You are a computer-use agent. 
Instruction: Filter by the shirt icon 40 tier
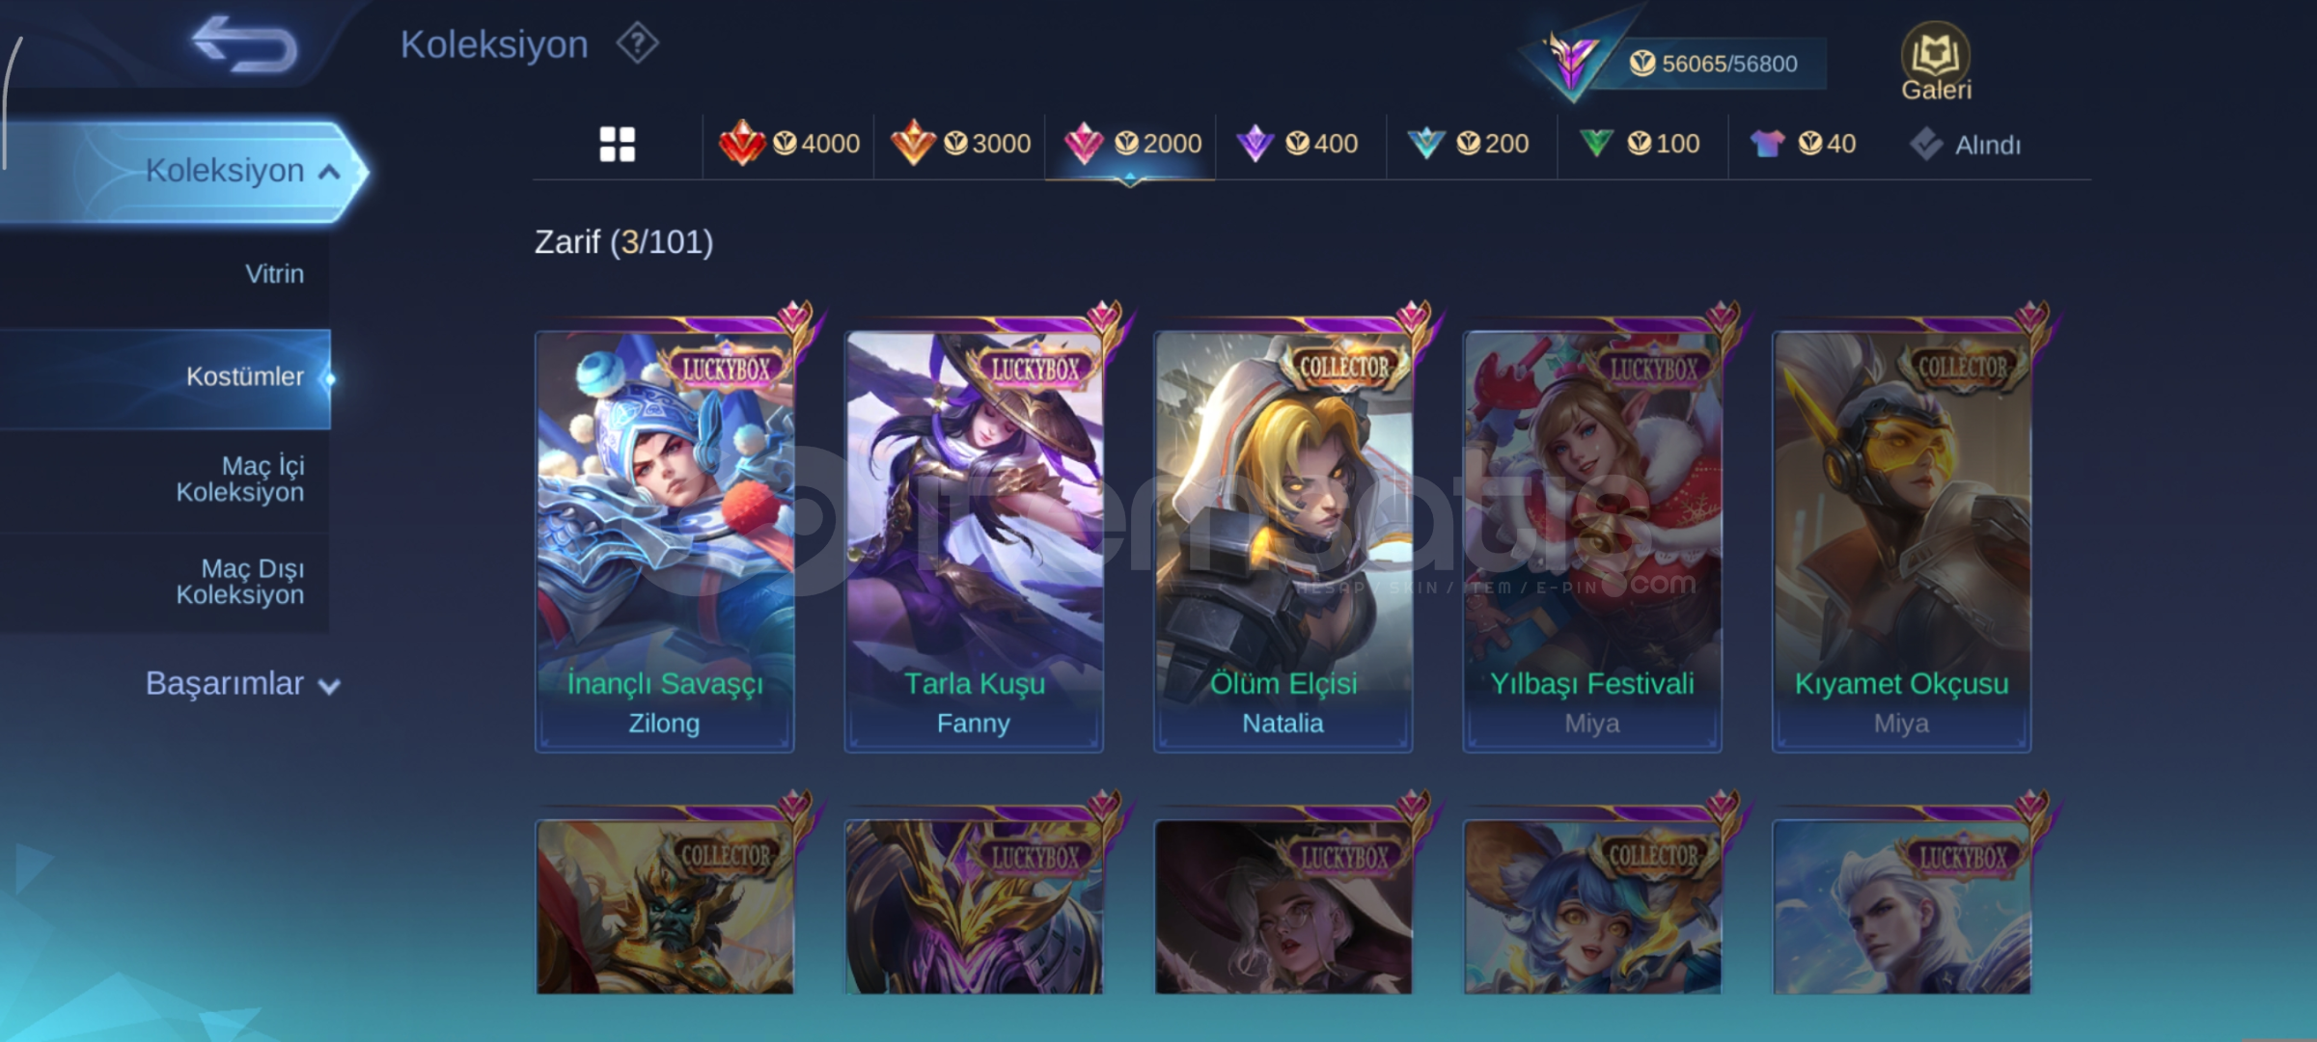1803,144
